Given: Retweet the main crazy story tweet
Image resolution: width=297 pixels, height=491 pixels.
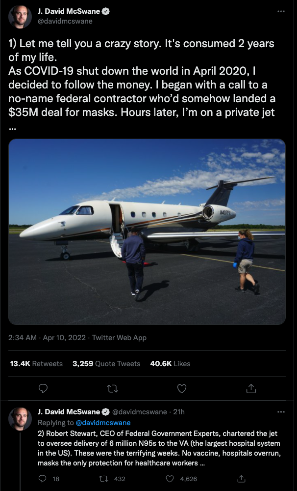Looking at the screenshot, I should tap(112, 389).
